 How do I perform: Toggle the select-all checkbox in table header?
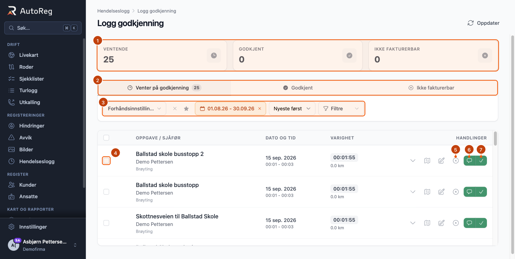pos(106,138)
